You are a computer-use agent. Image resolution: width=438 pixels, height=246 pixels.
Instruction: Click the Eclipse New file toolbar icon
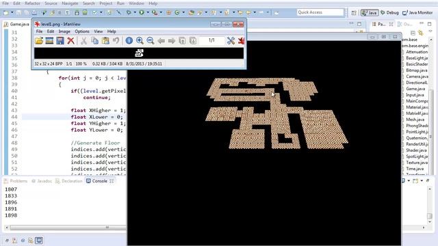coord(5,12)
